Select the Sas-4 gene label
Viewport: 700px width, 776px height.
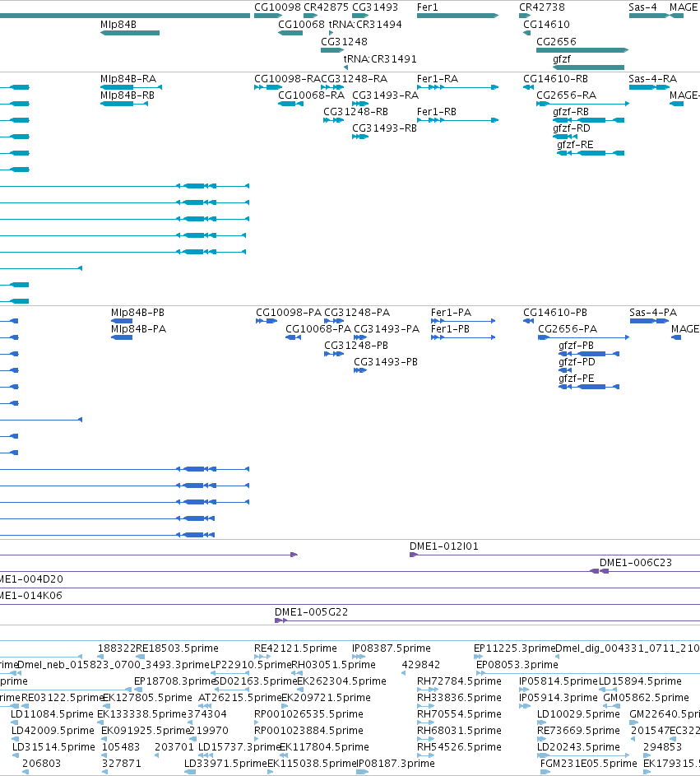click(x=642, y=7)
